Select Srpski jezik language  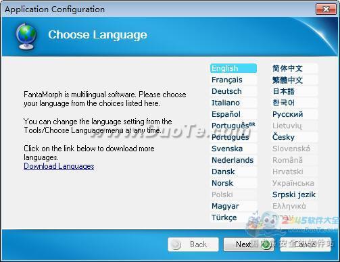294,194
